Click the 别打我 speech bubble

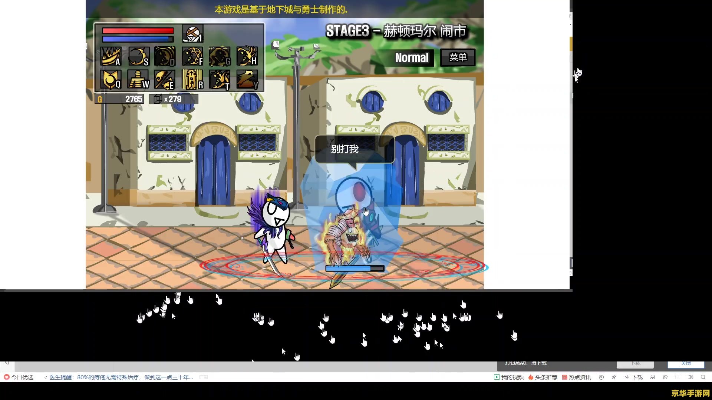pos(355,149)
